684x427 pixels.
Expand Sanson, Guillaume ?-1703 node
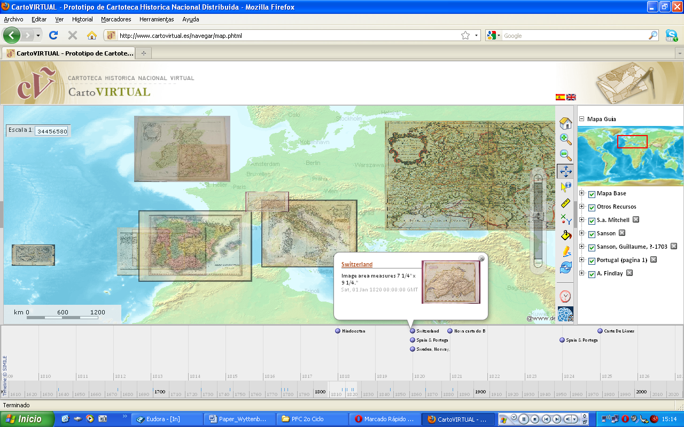coord(581,247)
